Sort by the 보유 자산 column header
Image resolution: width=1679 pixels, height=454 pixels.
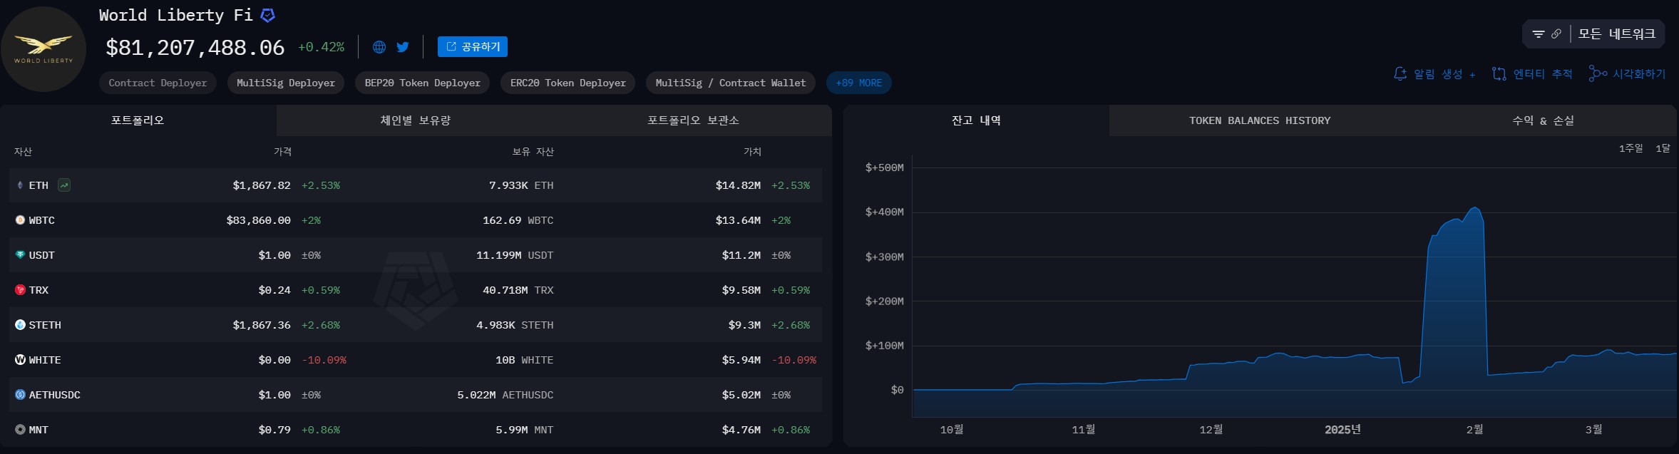point(533,152)
